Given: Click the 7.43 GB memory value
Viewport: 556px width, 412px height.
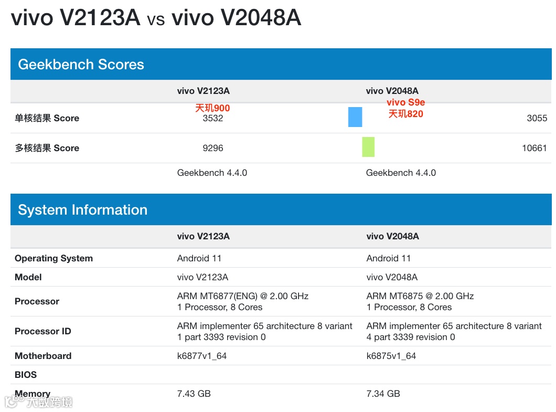Looking at the screenshot, I should point(194,394).
